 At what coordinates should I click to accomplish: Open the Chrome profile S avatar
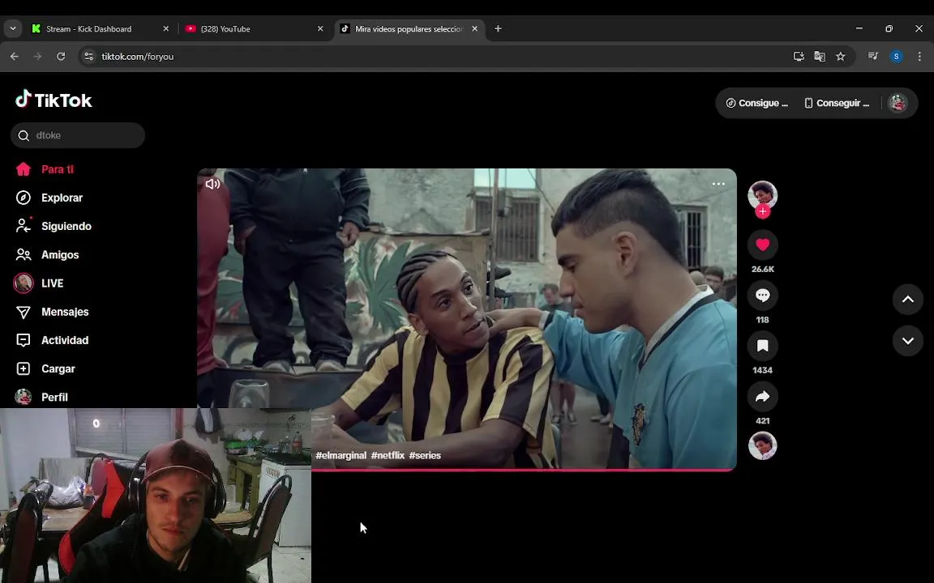click(897, 57)
